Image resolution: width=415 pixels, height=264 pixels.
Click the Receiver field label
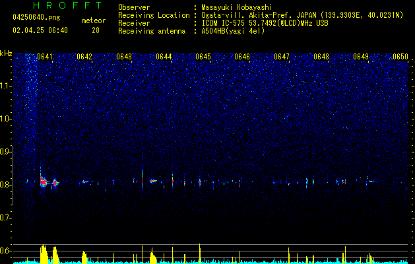tap(134, 23)
